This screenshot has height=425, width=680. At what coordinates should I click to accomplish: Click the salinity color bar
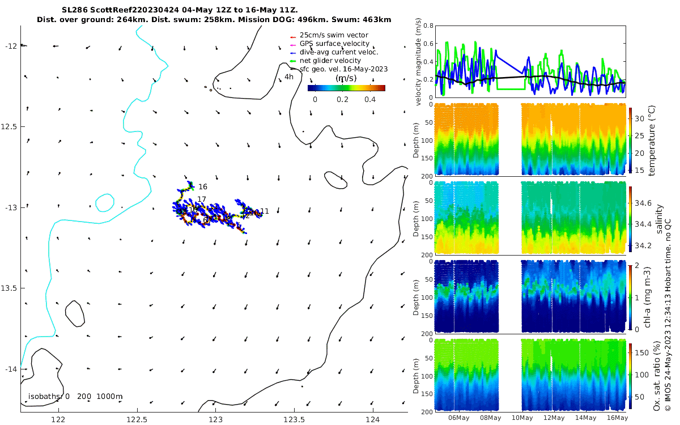point(630,218)
